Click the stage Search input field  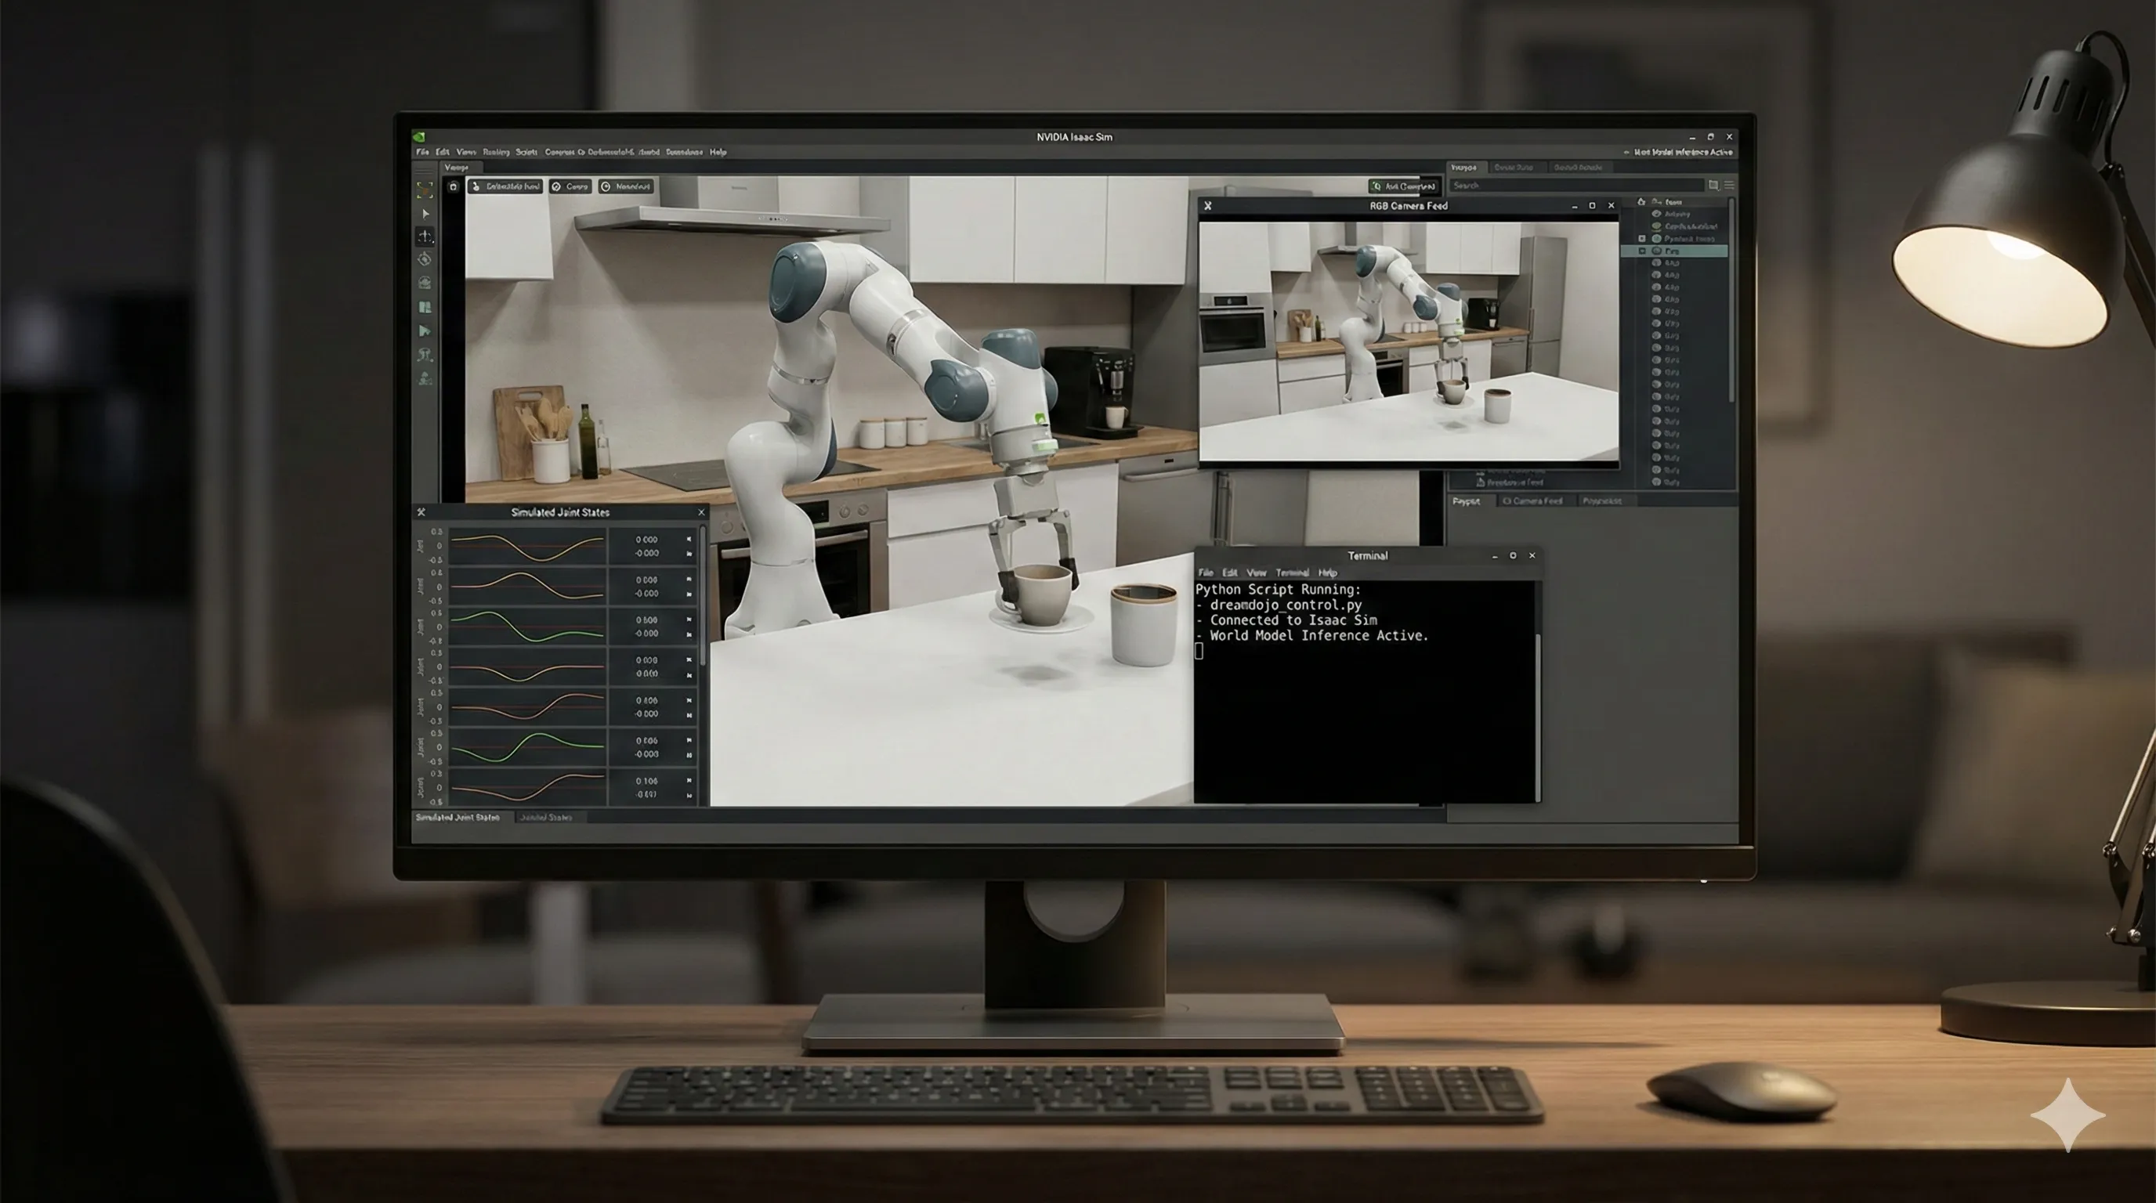coord(1576,185)
